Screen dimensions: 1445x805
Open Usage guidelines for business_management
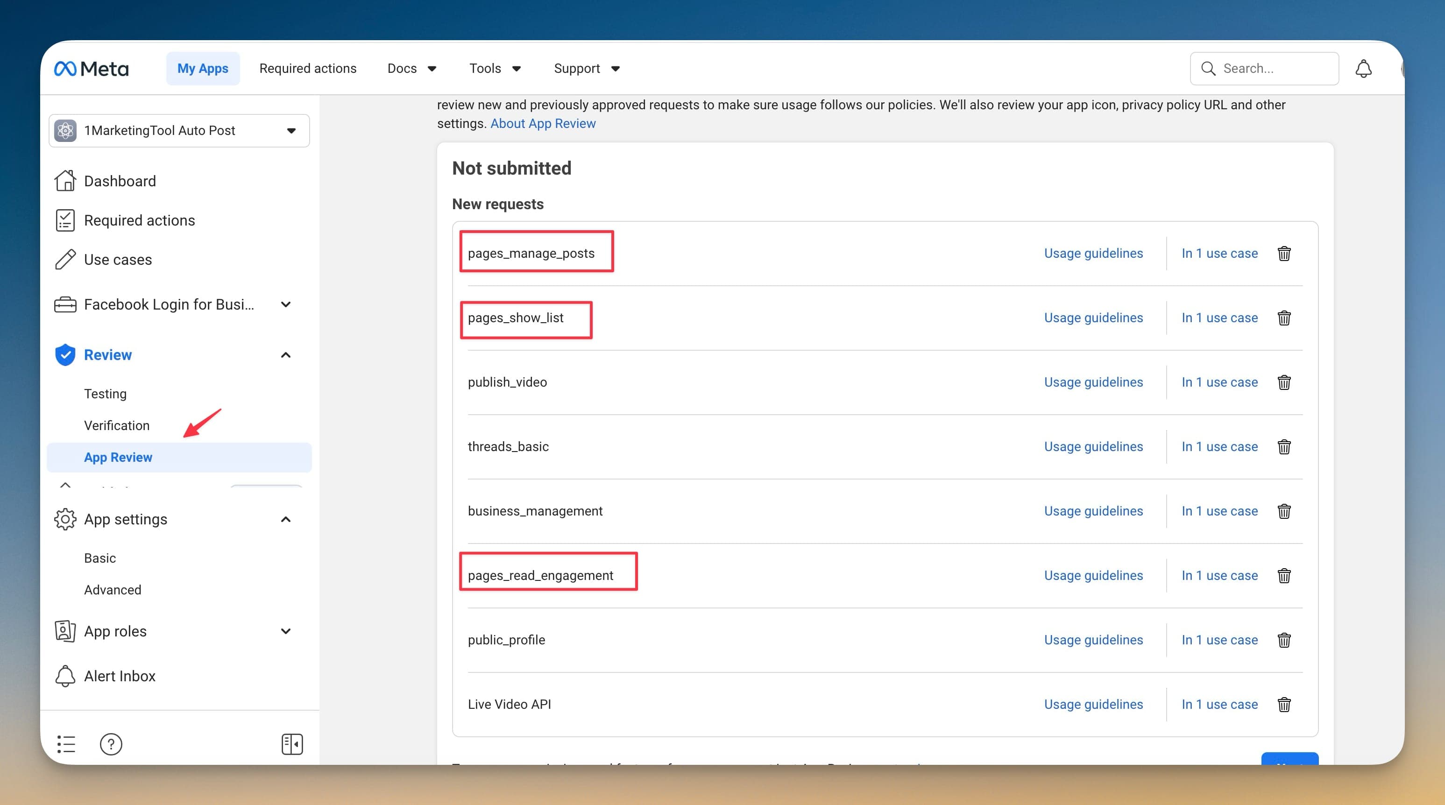point(1093,511)
